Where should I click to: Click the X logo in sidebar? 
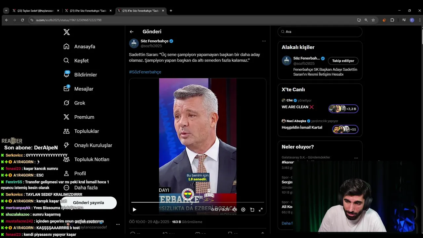pyautogui.click(x=66, y=32)
